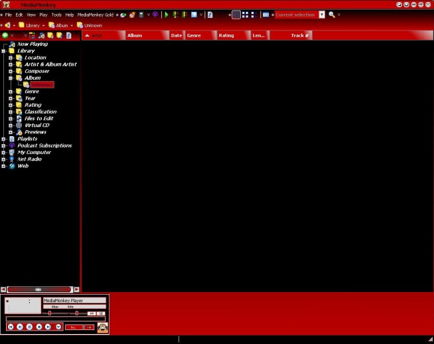Click the My Computer monitor icon

(x=12, y=152)
